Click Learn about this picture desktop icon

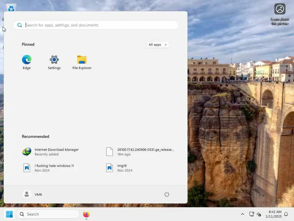280,15
